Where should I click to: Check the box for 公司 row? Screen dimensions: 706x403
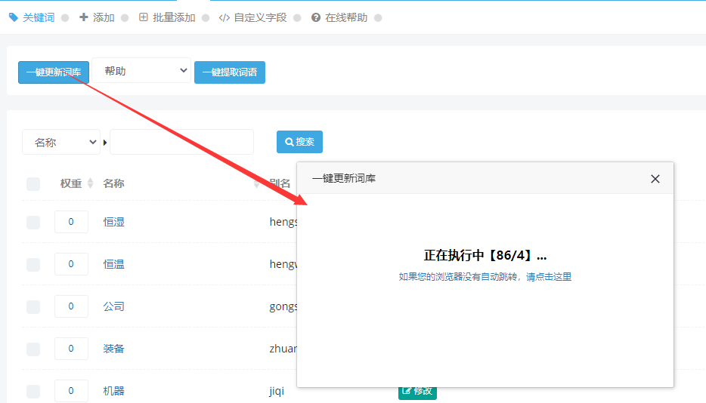pos(33,306)
